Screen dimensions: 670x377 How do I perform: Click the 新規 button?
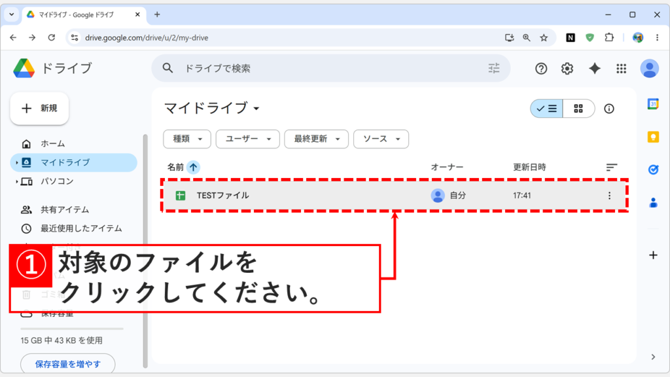coord(39,109)
